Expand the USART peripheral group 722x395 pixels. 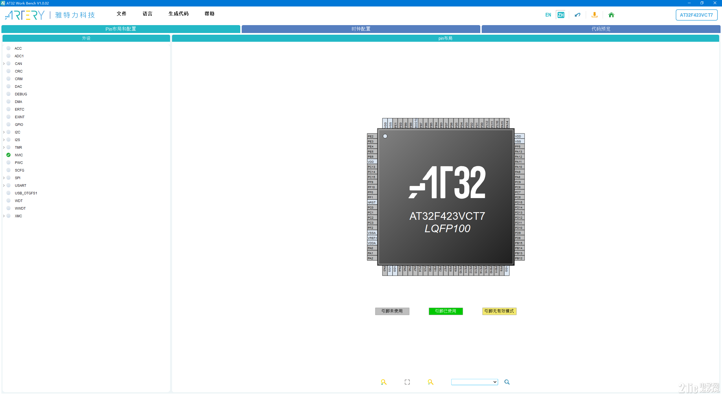tap(4, 185)
